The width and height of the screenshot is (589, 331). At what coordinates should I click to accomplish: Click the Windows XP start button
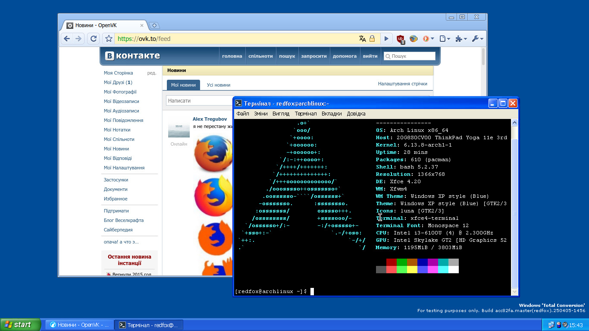click(x=20, y=325)
